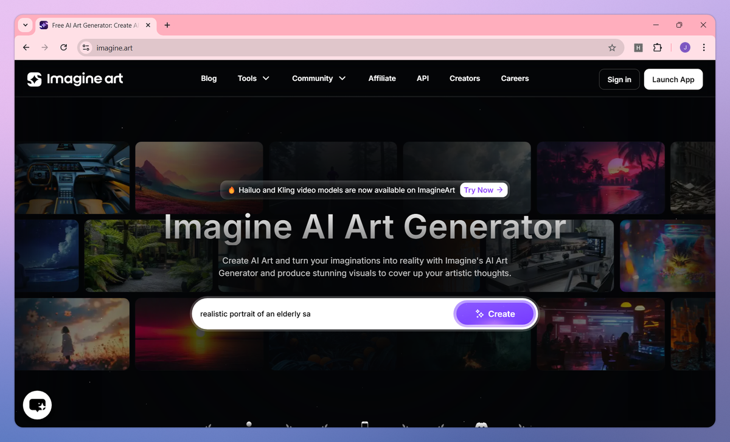Image resolution: width=730 pixels, height=442 pixels.
Task: Click the Launch App button
Action: tap(673, 80)
